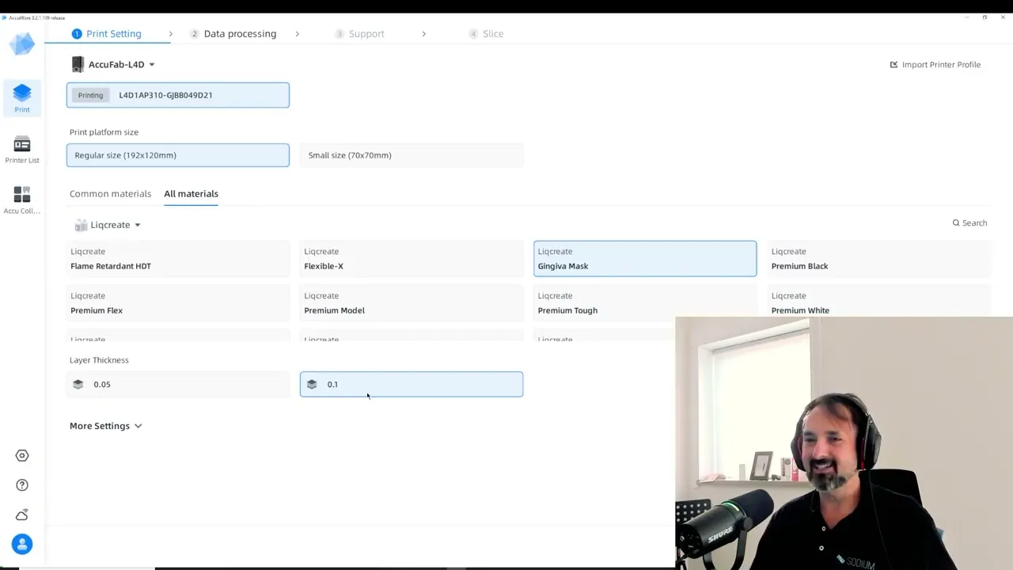The height and width of the screenshot is (570, 1013).
Task: Choose Premium Model material
Action: point(412,303)
